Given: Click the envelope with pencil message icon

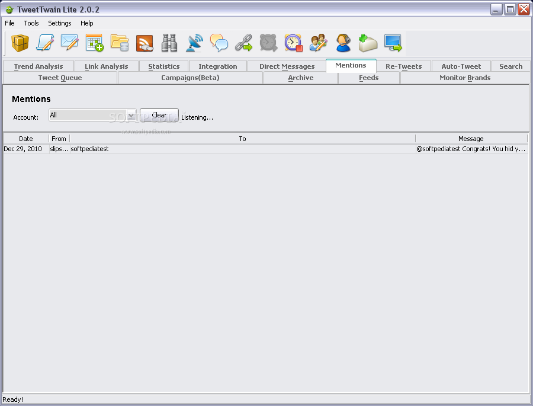Looking at the screenshot, I should coord(70,43).
